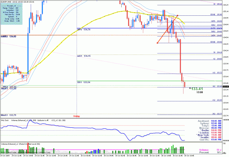
Task: Click the Auckland 04:46 AM clock row
Action: pos(210,121)
